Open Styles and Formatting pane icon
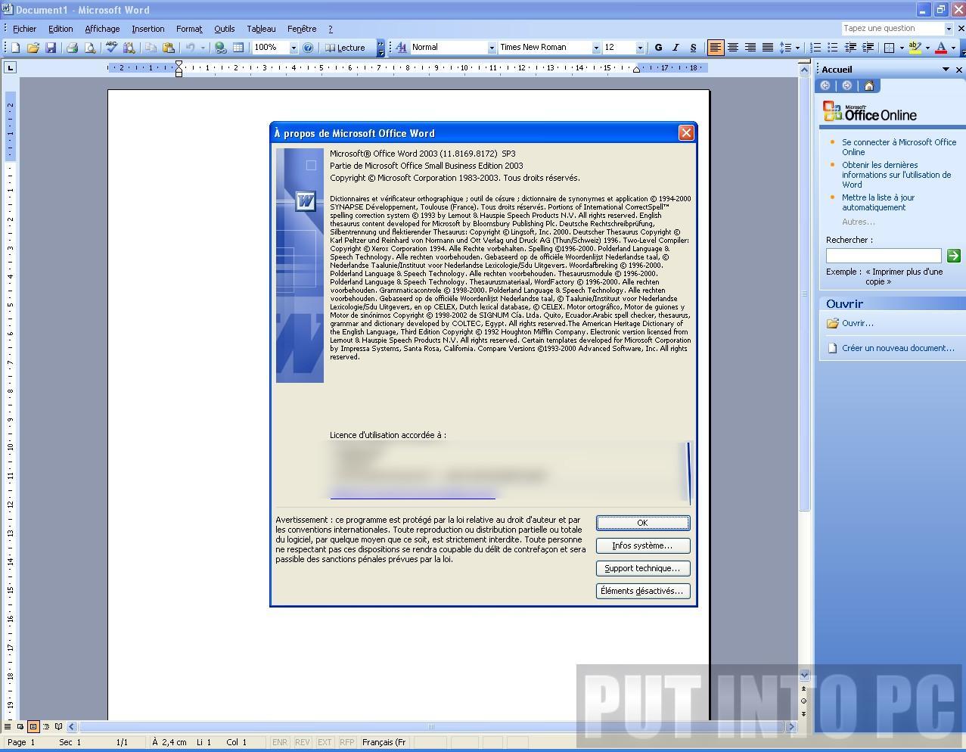The height and width of the screenshot is (752, 966). pos(401,48)
